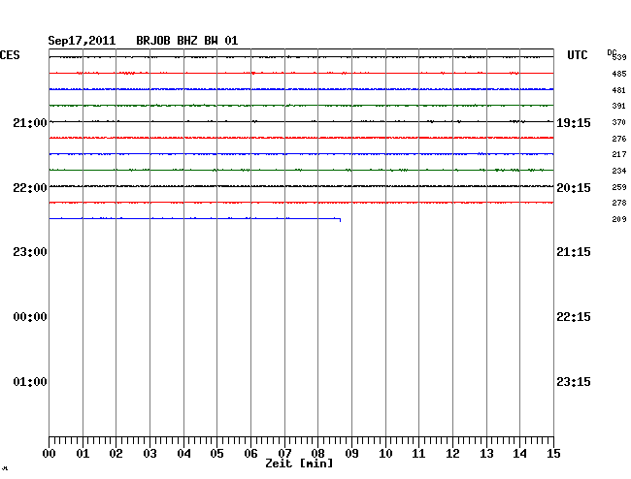631x479 pixels.
Task: Click the DC value 370
Action: click(619, 122)
